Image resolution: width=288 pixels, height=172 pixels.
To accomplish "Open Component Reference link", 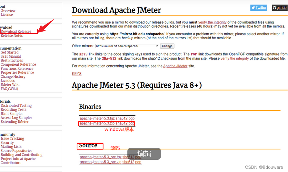I will 18,64.
